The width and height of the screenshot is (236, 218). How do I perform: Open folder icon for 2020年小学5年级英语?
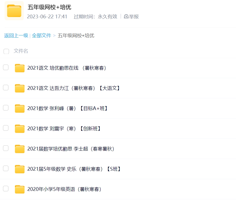coord(20,189)
